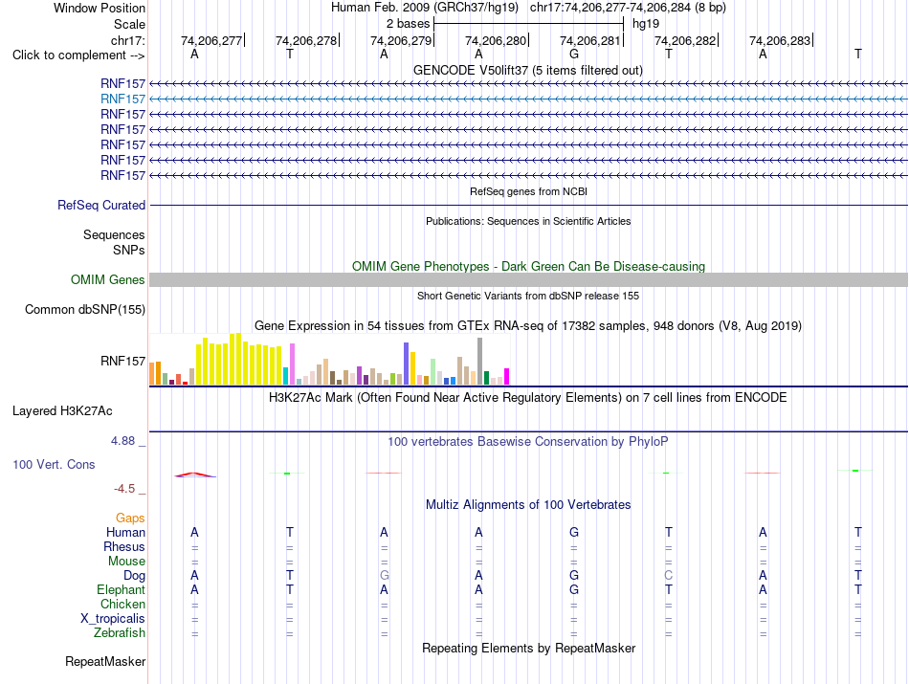
Task: Click the 'Publications: Sequences in Scientific Articles' title
Action: click(528, 221)
